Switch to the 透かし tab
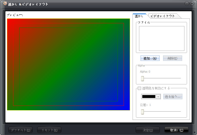Image resolution: width=197 pixels, height=135 pixels. coord(139,16)
